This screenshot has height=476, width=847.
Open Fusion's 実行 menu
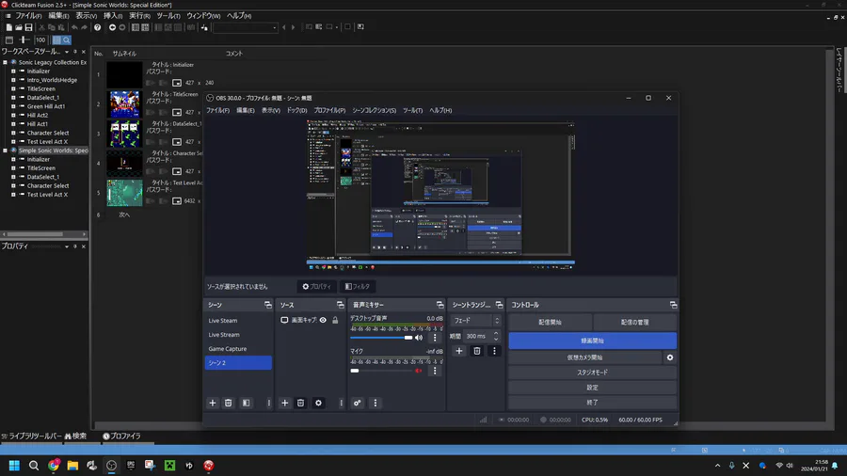tap(139, 16)
